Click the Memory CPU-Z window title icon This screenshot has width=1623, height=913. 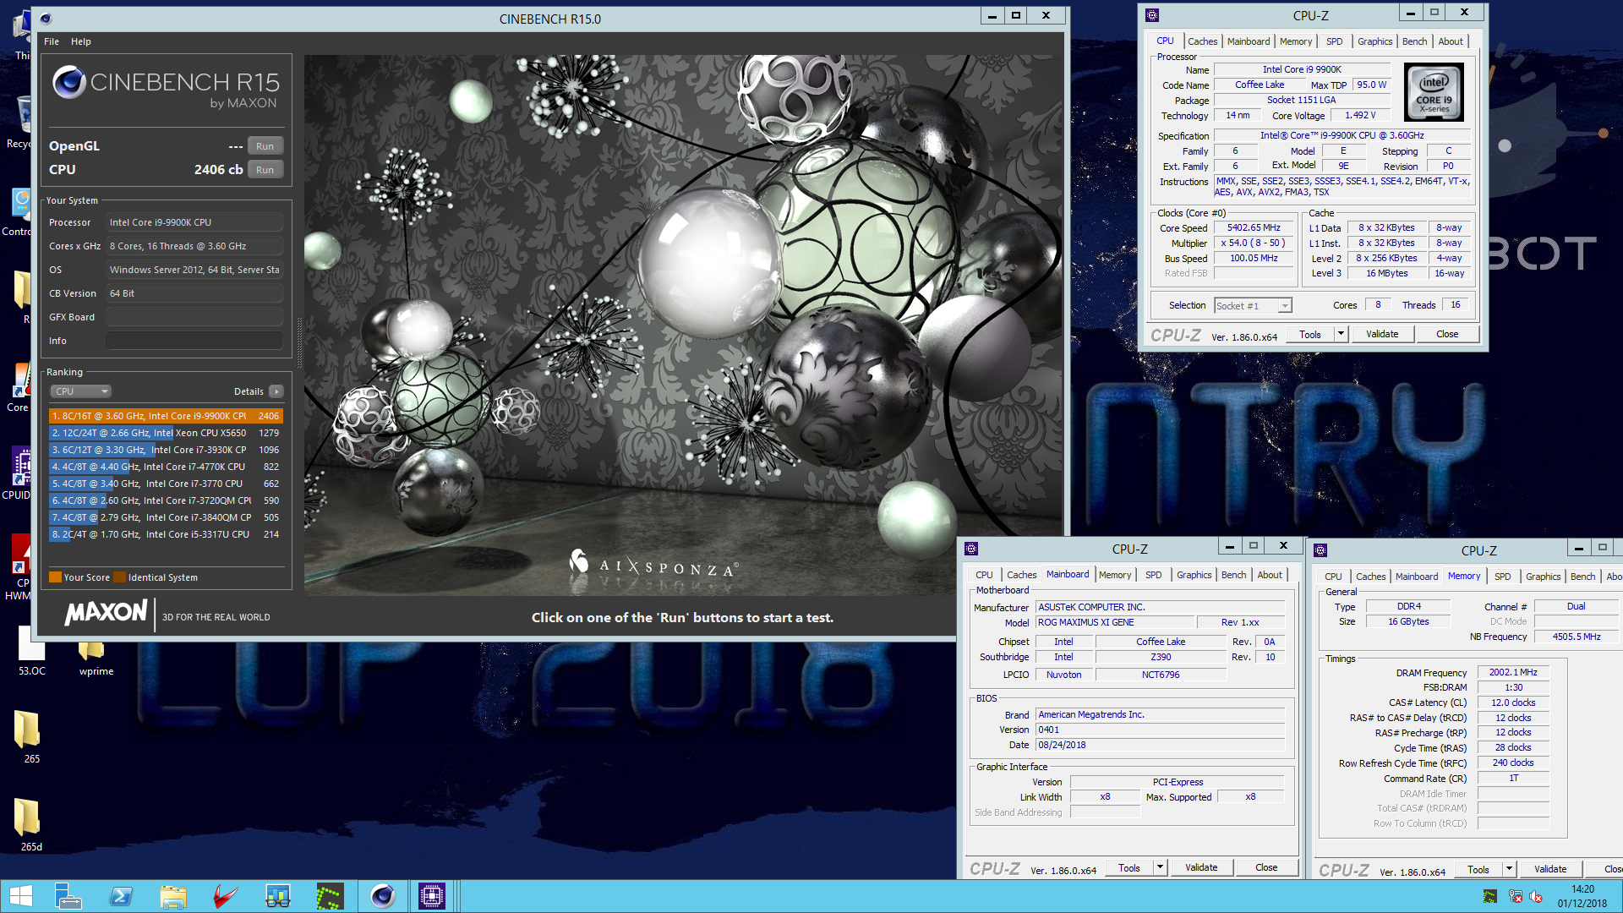(1320, 550)
